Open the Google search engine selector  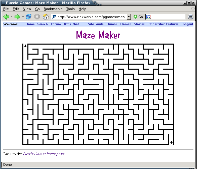(149, 17)
